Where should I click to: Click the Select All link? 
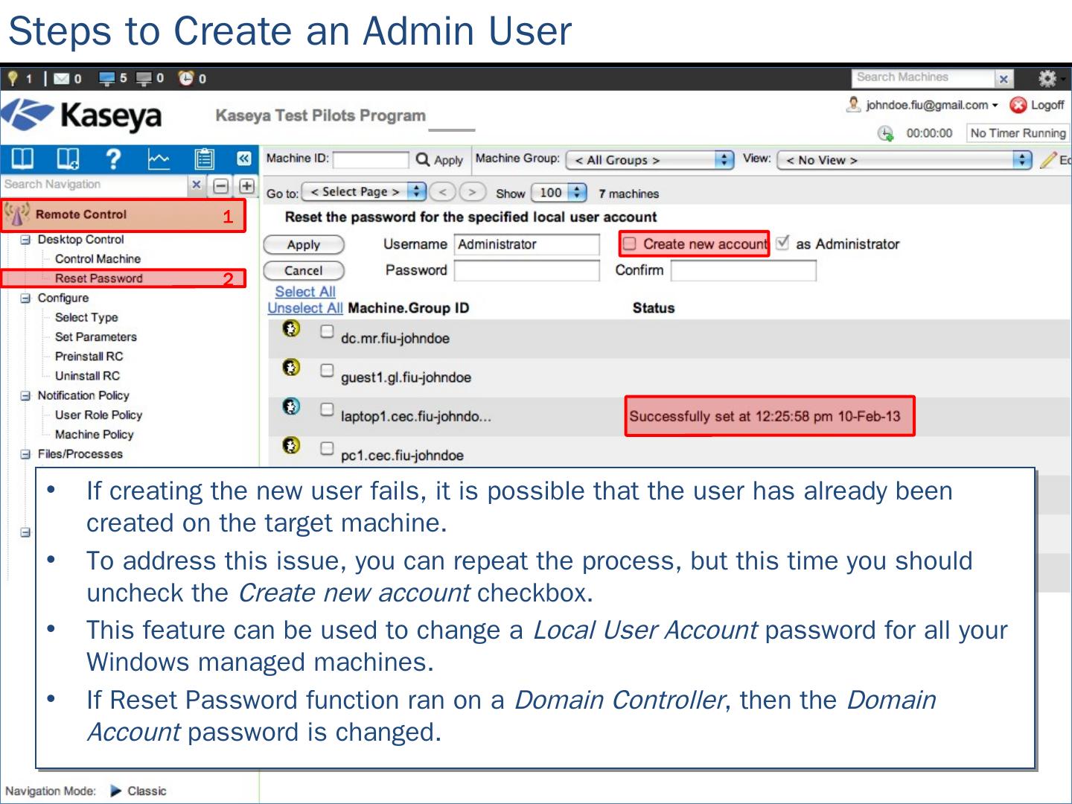(x=305, y=292)
